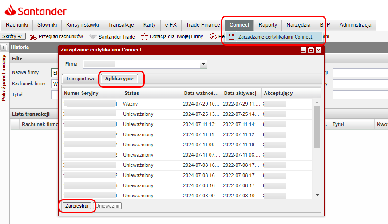This screenshot has width=388, height=224.
Task: Sort by Status column header
Action: click(x=152, y=93)
